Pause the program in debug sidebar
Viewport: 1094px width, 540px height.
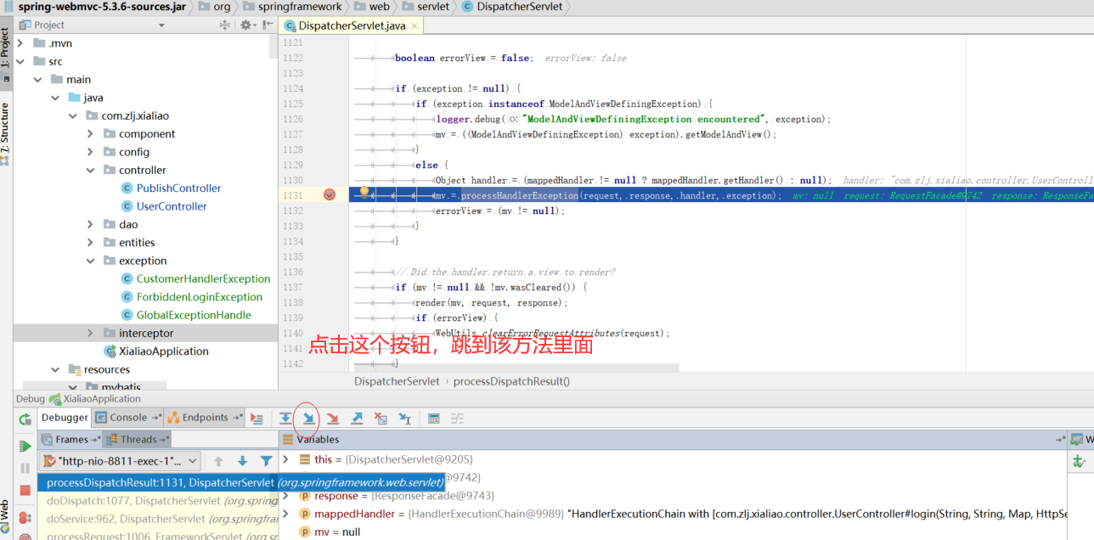click(25, 468)
